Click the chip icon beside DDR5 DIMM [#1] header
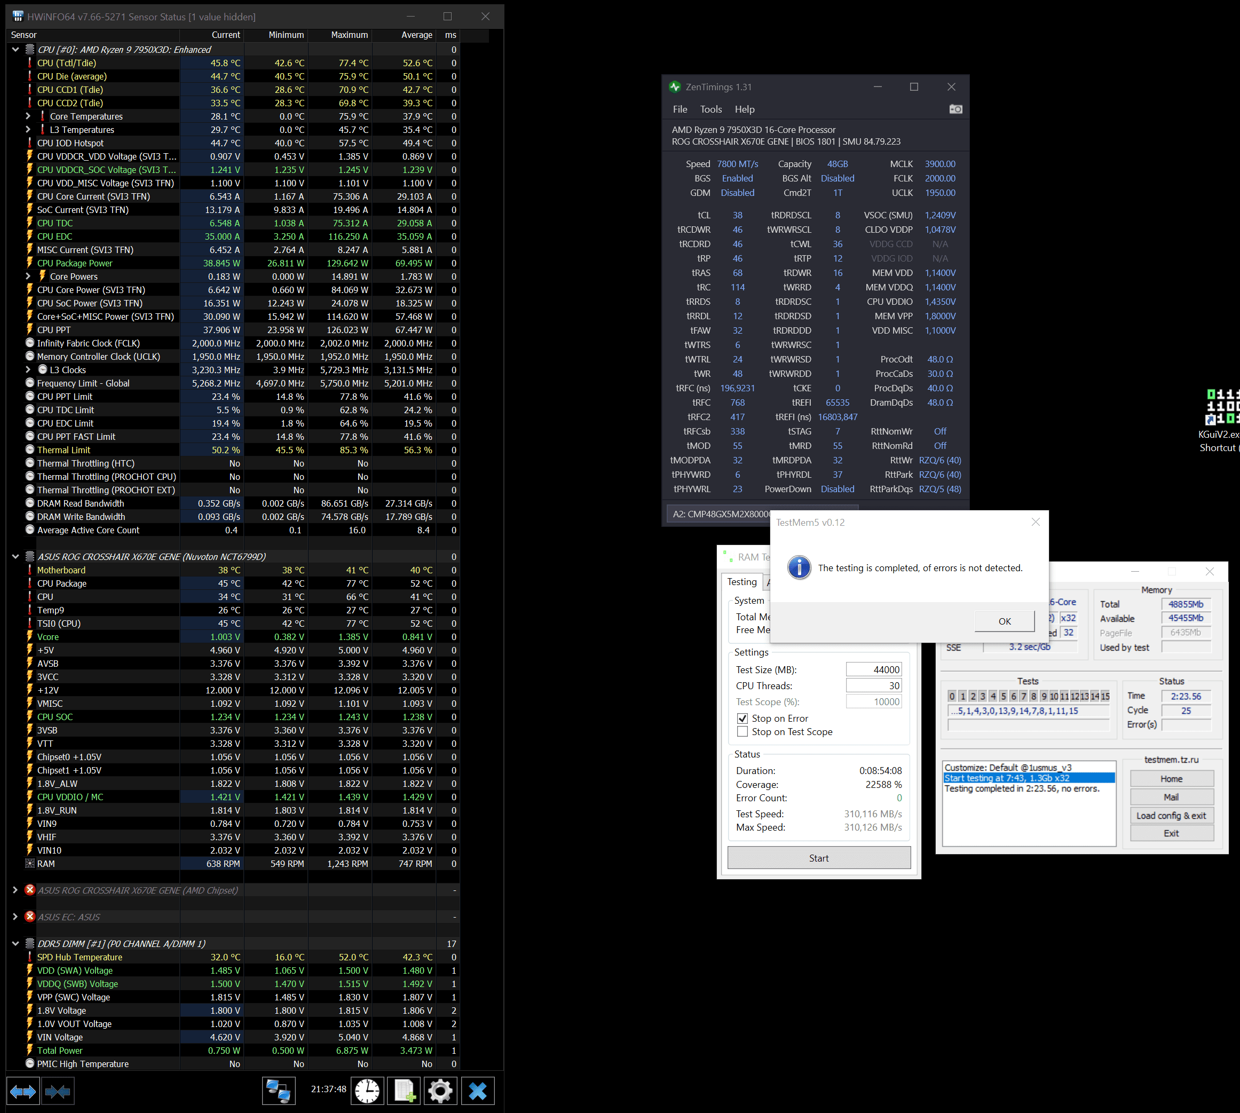The width and height of the screenshot is (1240, 1113). tap(29, 943)
